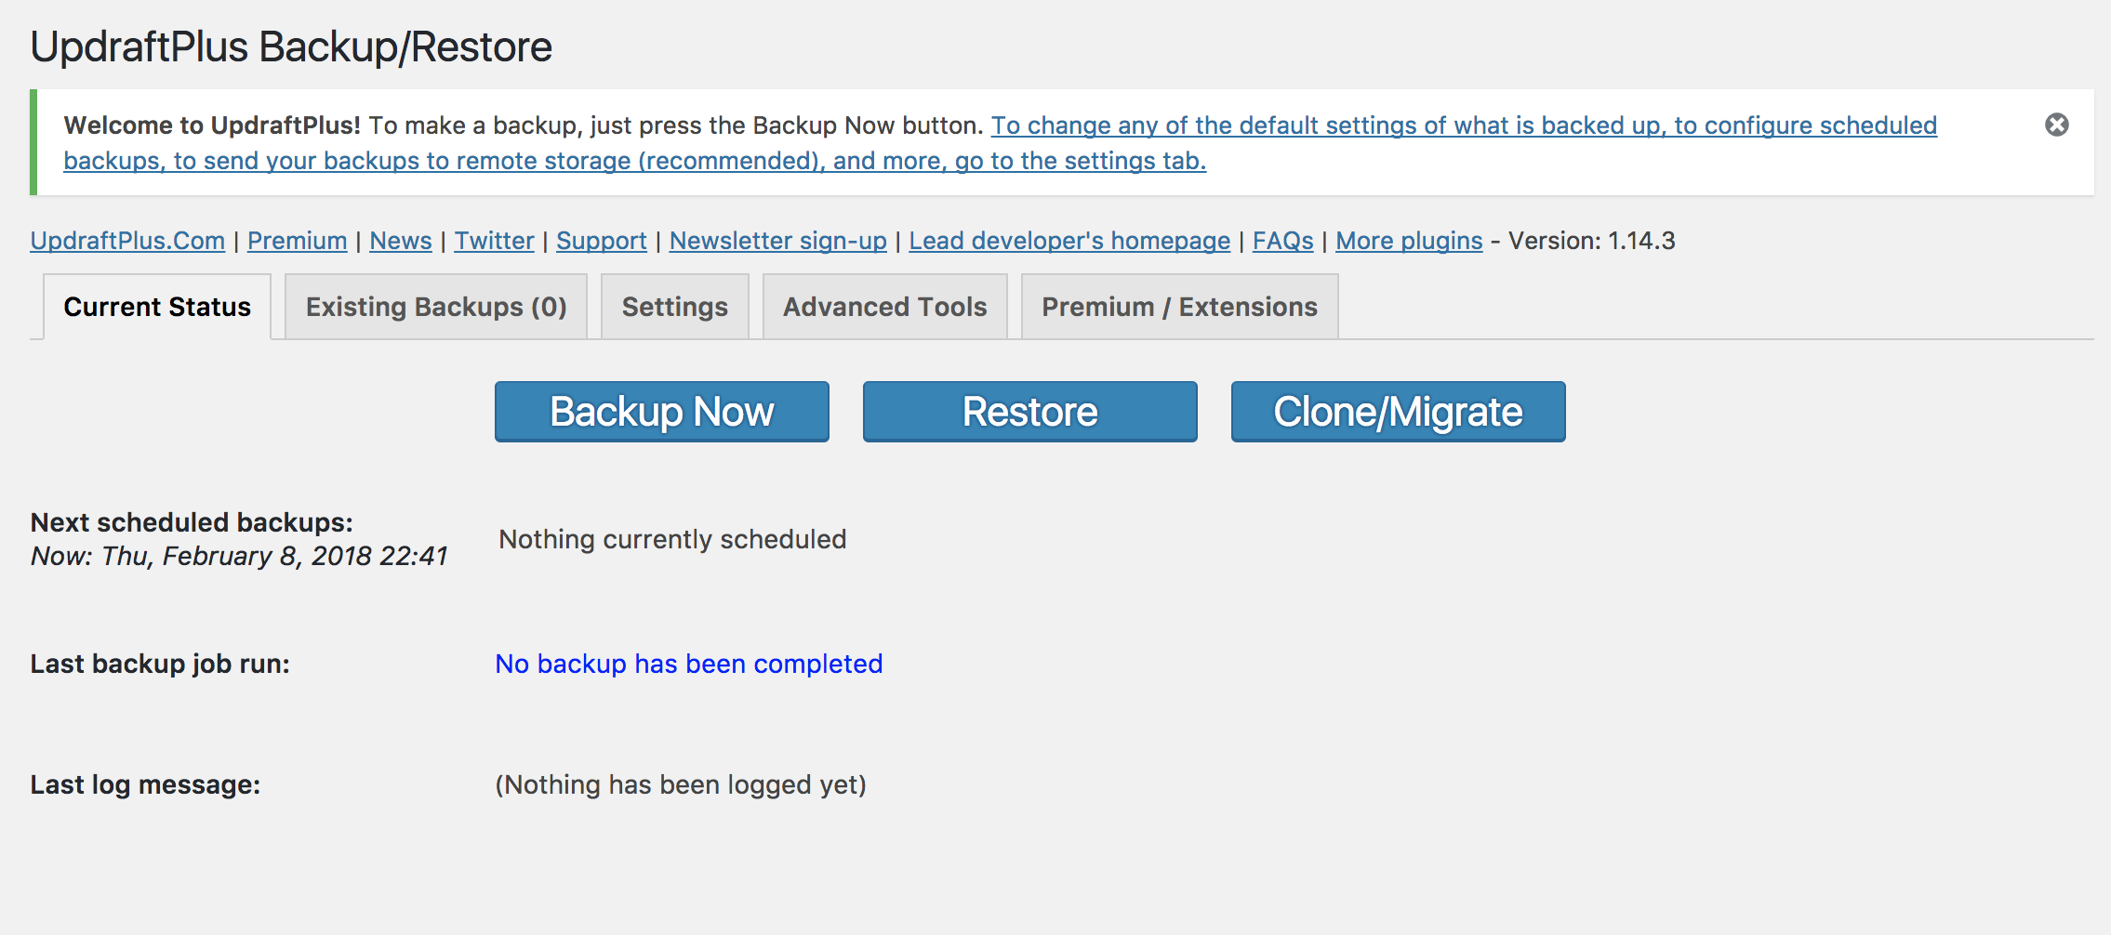Open the Settings tab

(x=675, y=307)
